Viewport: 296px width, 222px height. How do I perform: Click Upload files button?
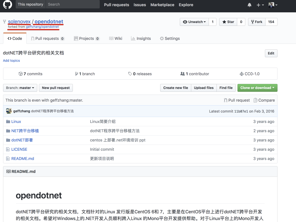pyautogui.click(x=204, y=88)
